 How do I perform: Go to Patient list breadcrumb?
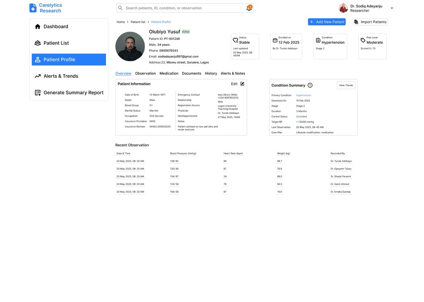(x=138, y=22)
